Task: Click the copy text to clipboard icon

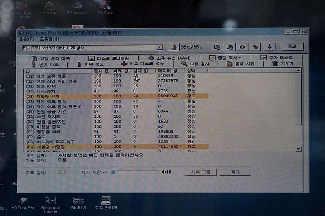Action: tap(217, 47)
